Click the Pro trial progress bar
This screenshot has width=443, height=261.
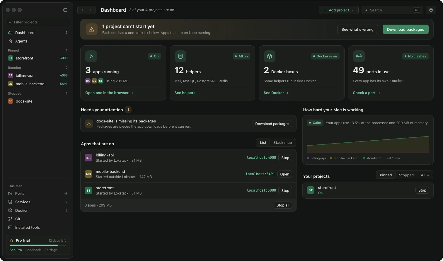click(x=38, y=245)
